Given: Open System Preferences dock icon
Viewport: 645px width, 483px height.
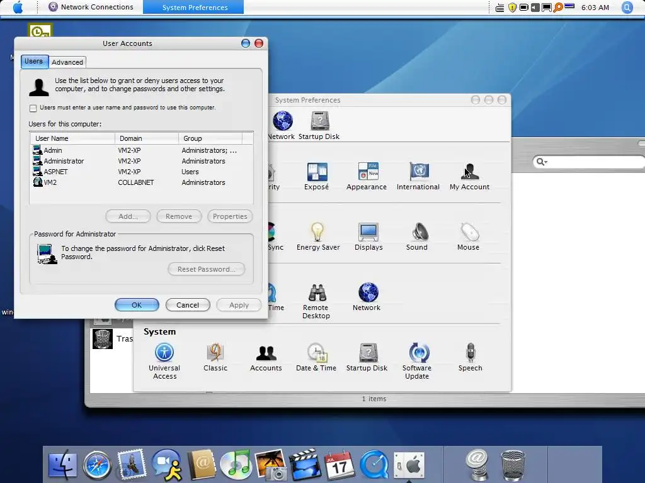Looking at the screenshot, I should click(x=409, y=465).
